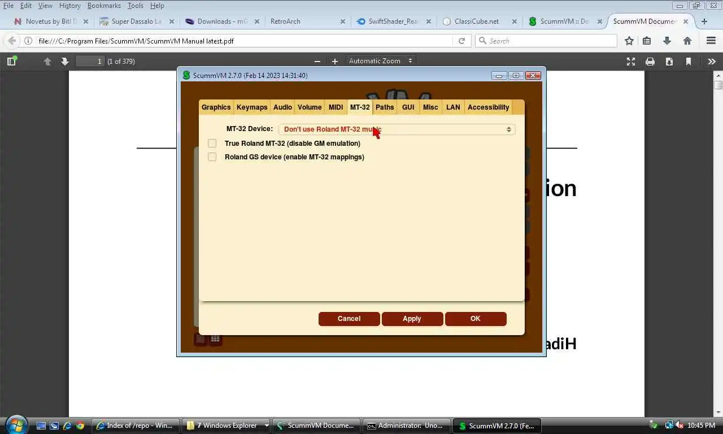723x434 pixels.
Task: Open the Firefox Bookmarks menu
Action: point(104,6)
